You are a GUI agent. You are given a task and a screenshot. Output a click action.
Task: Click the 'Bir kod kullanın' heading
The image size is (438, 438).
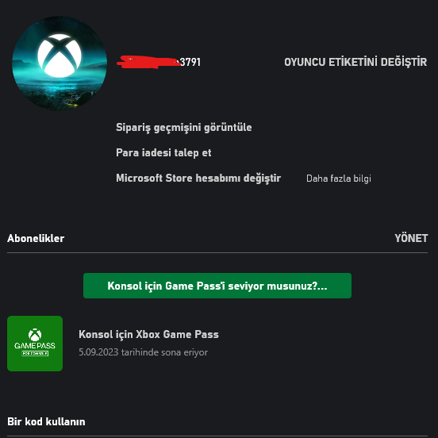(46, 421)
